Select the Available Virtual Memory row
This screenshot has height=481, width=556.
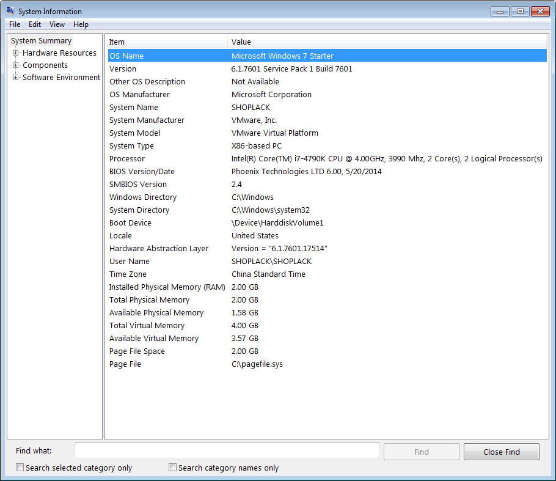click(x=327, y=339)
